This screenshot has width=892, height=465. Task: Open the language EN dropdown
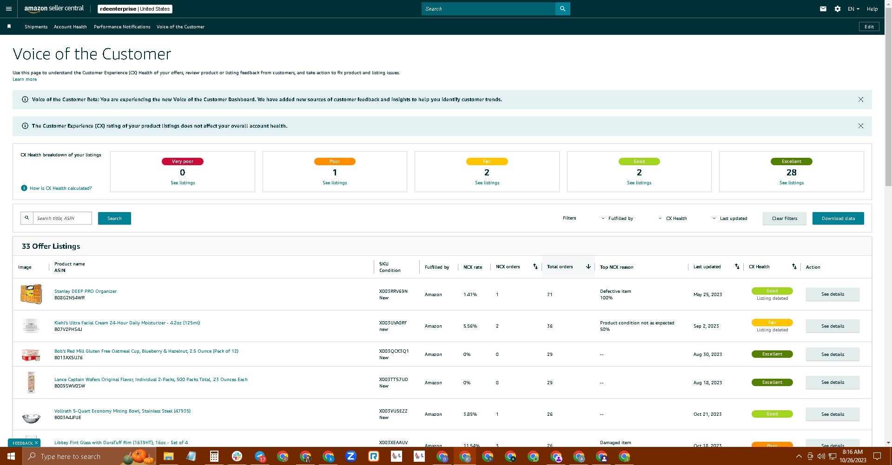pos(853,9)
